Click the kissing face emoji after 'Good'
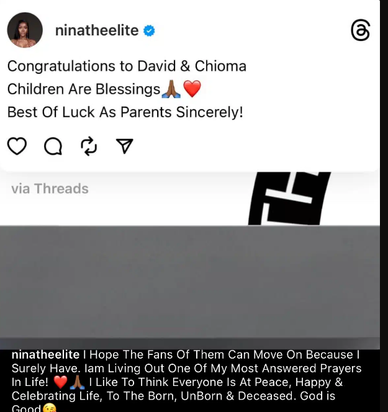 pos(50,408)
